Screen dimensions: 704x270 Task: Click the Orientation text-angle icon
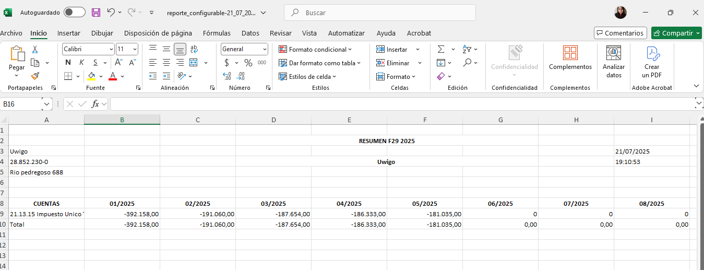point(181,76)
